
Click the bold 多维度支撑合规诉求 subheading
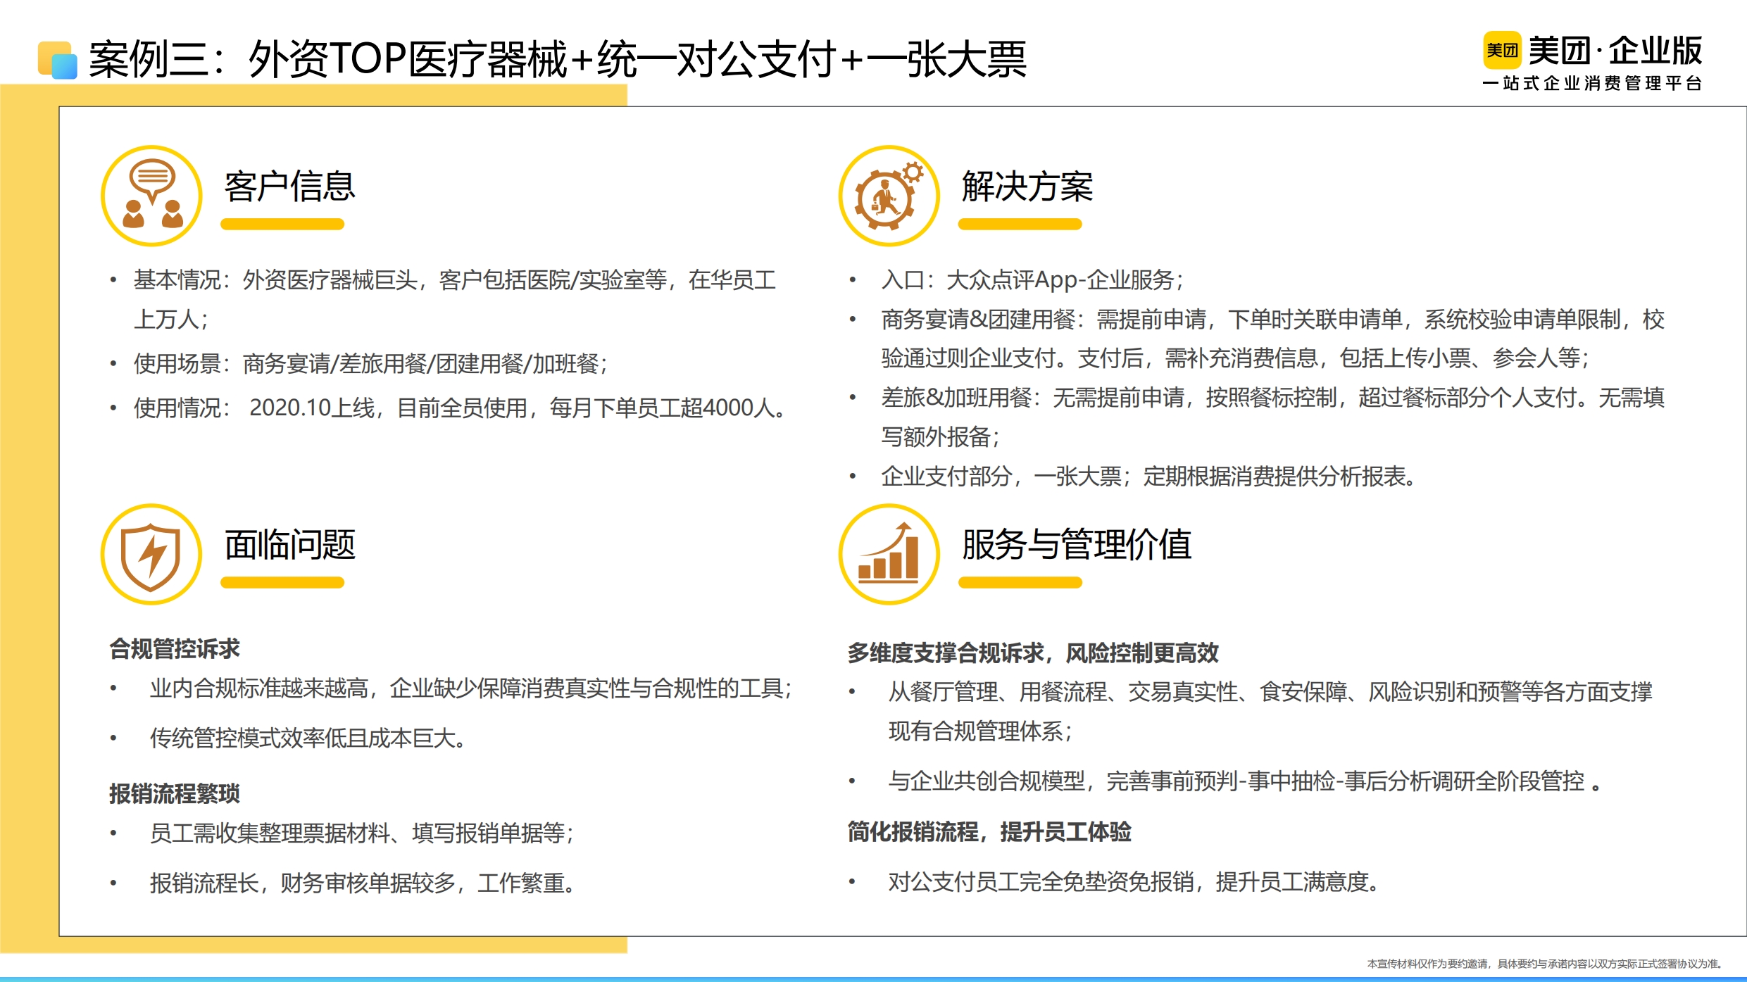1033,653
